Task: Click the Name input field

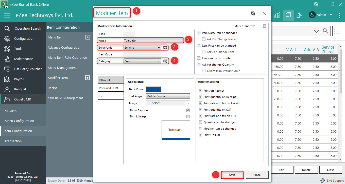Action: (x=153, y=40)
